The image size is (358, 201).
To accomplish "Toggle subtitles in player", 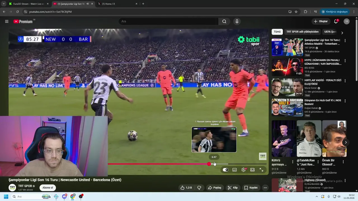I will coord(235,170).
